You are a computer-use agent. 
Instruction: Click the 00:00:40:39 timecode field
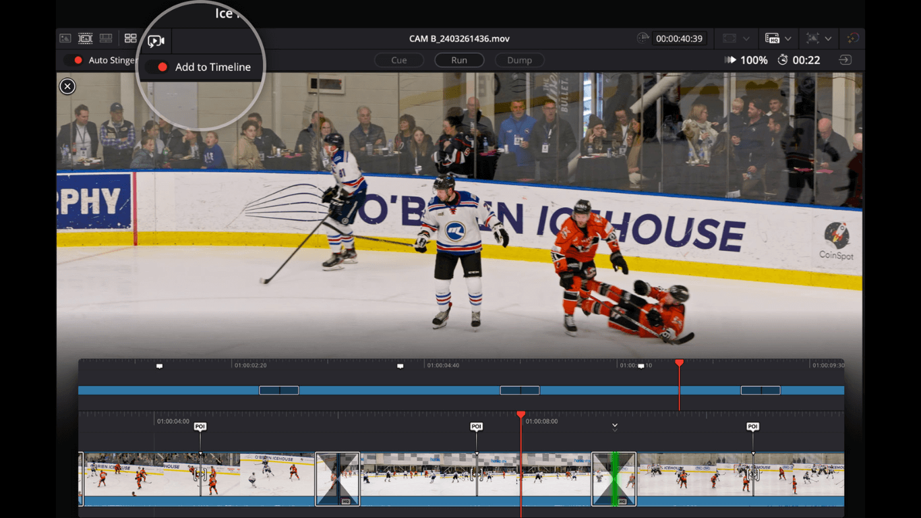tap(679, 38)
